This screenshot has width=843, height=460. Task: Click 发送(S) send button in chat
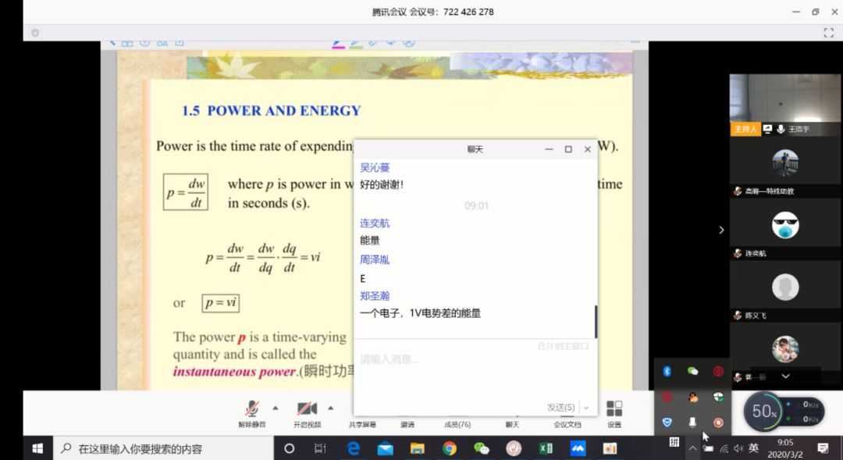pyautogui.click(x=560, y=407)
